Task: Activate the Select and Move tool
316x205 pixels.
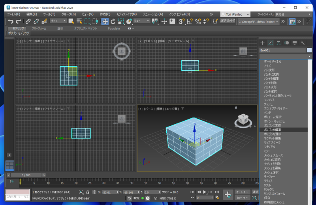Action: point(105,21)
